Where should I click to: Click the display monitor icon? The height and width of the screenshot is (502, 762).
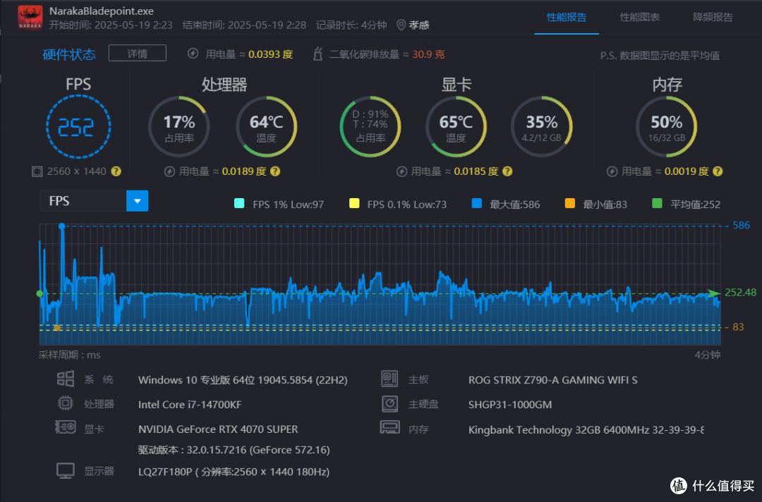[66, 470]
